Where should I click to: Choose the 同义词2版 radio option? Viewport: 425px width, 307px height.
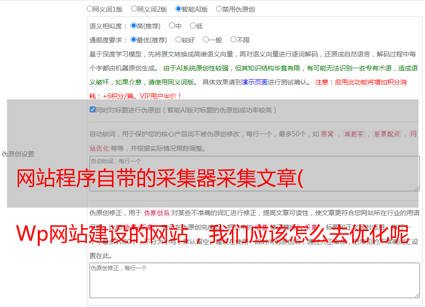tap(134, 9)
